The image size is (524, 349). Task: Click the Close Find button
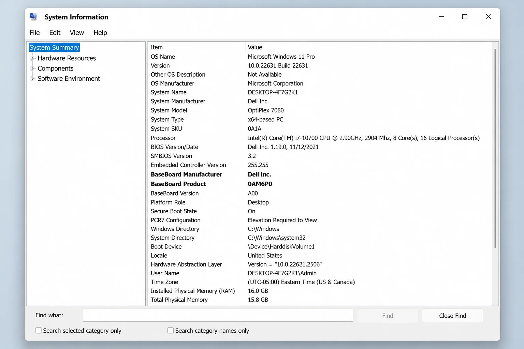[453, 316]
